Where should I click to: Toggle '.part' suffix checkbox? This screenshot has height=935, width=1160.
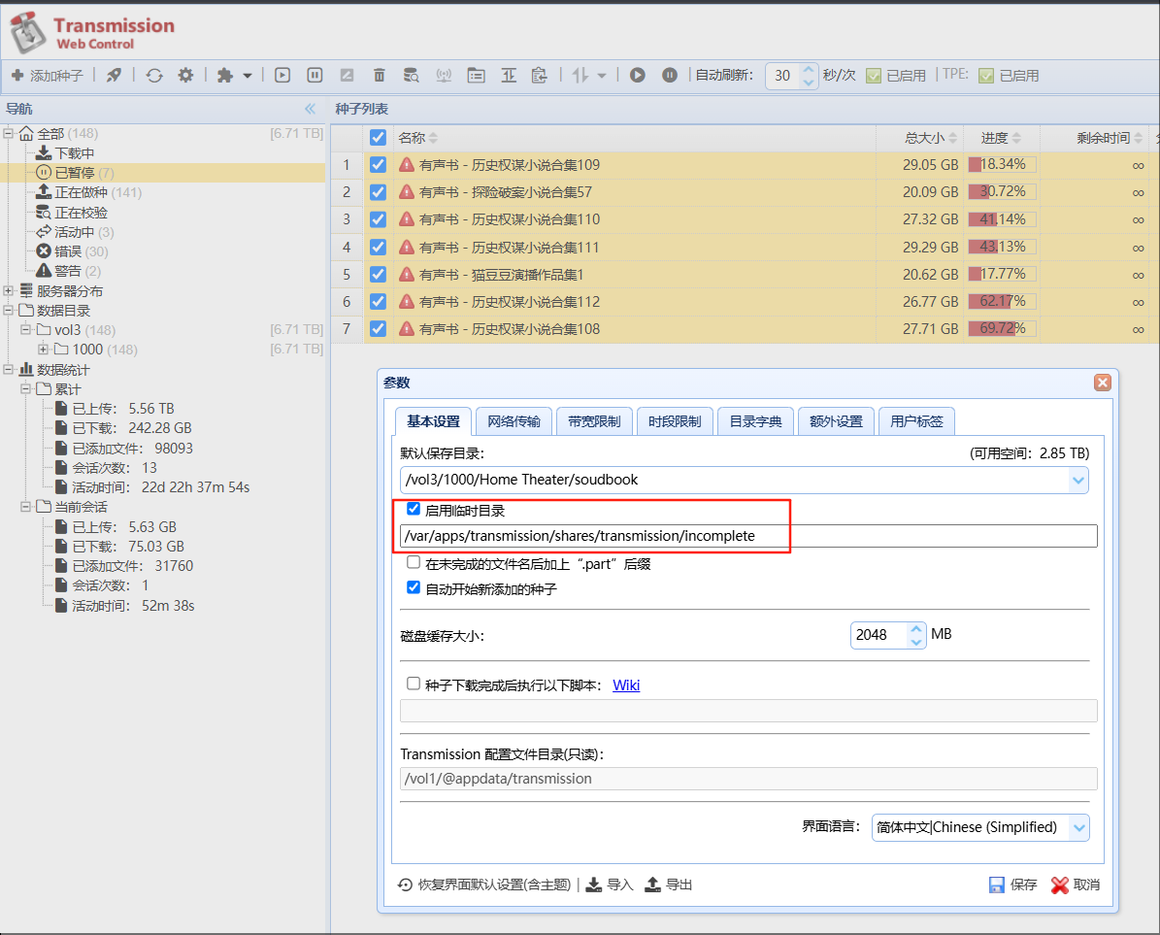(x=414, y=563)
